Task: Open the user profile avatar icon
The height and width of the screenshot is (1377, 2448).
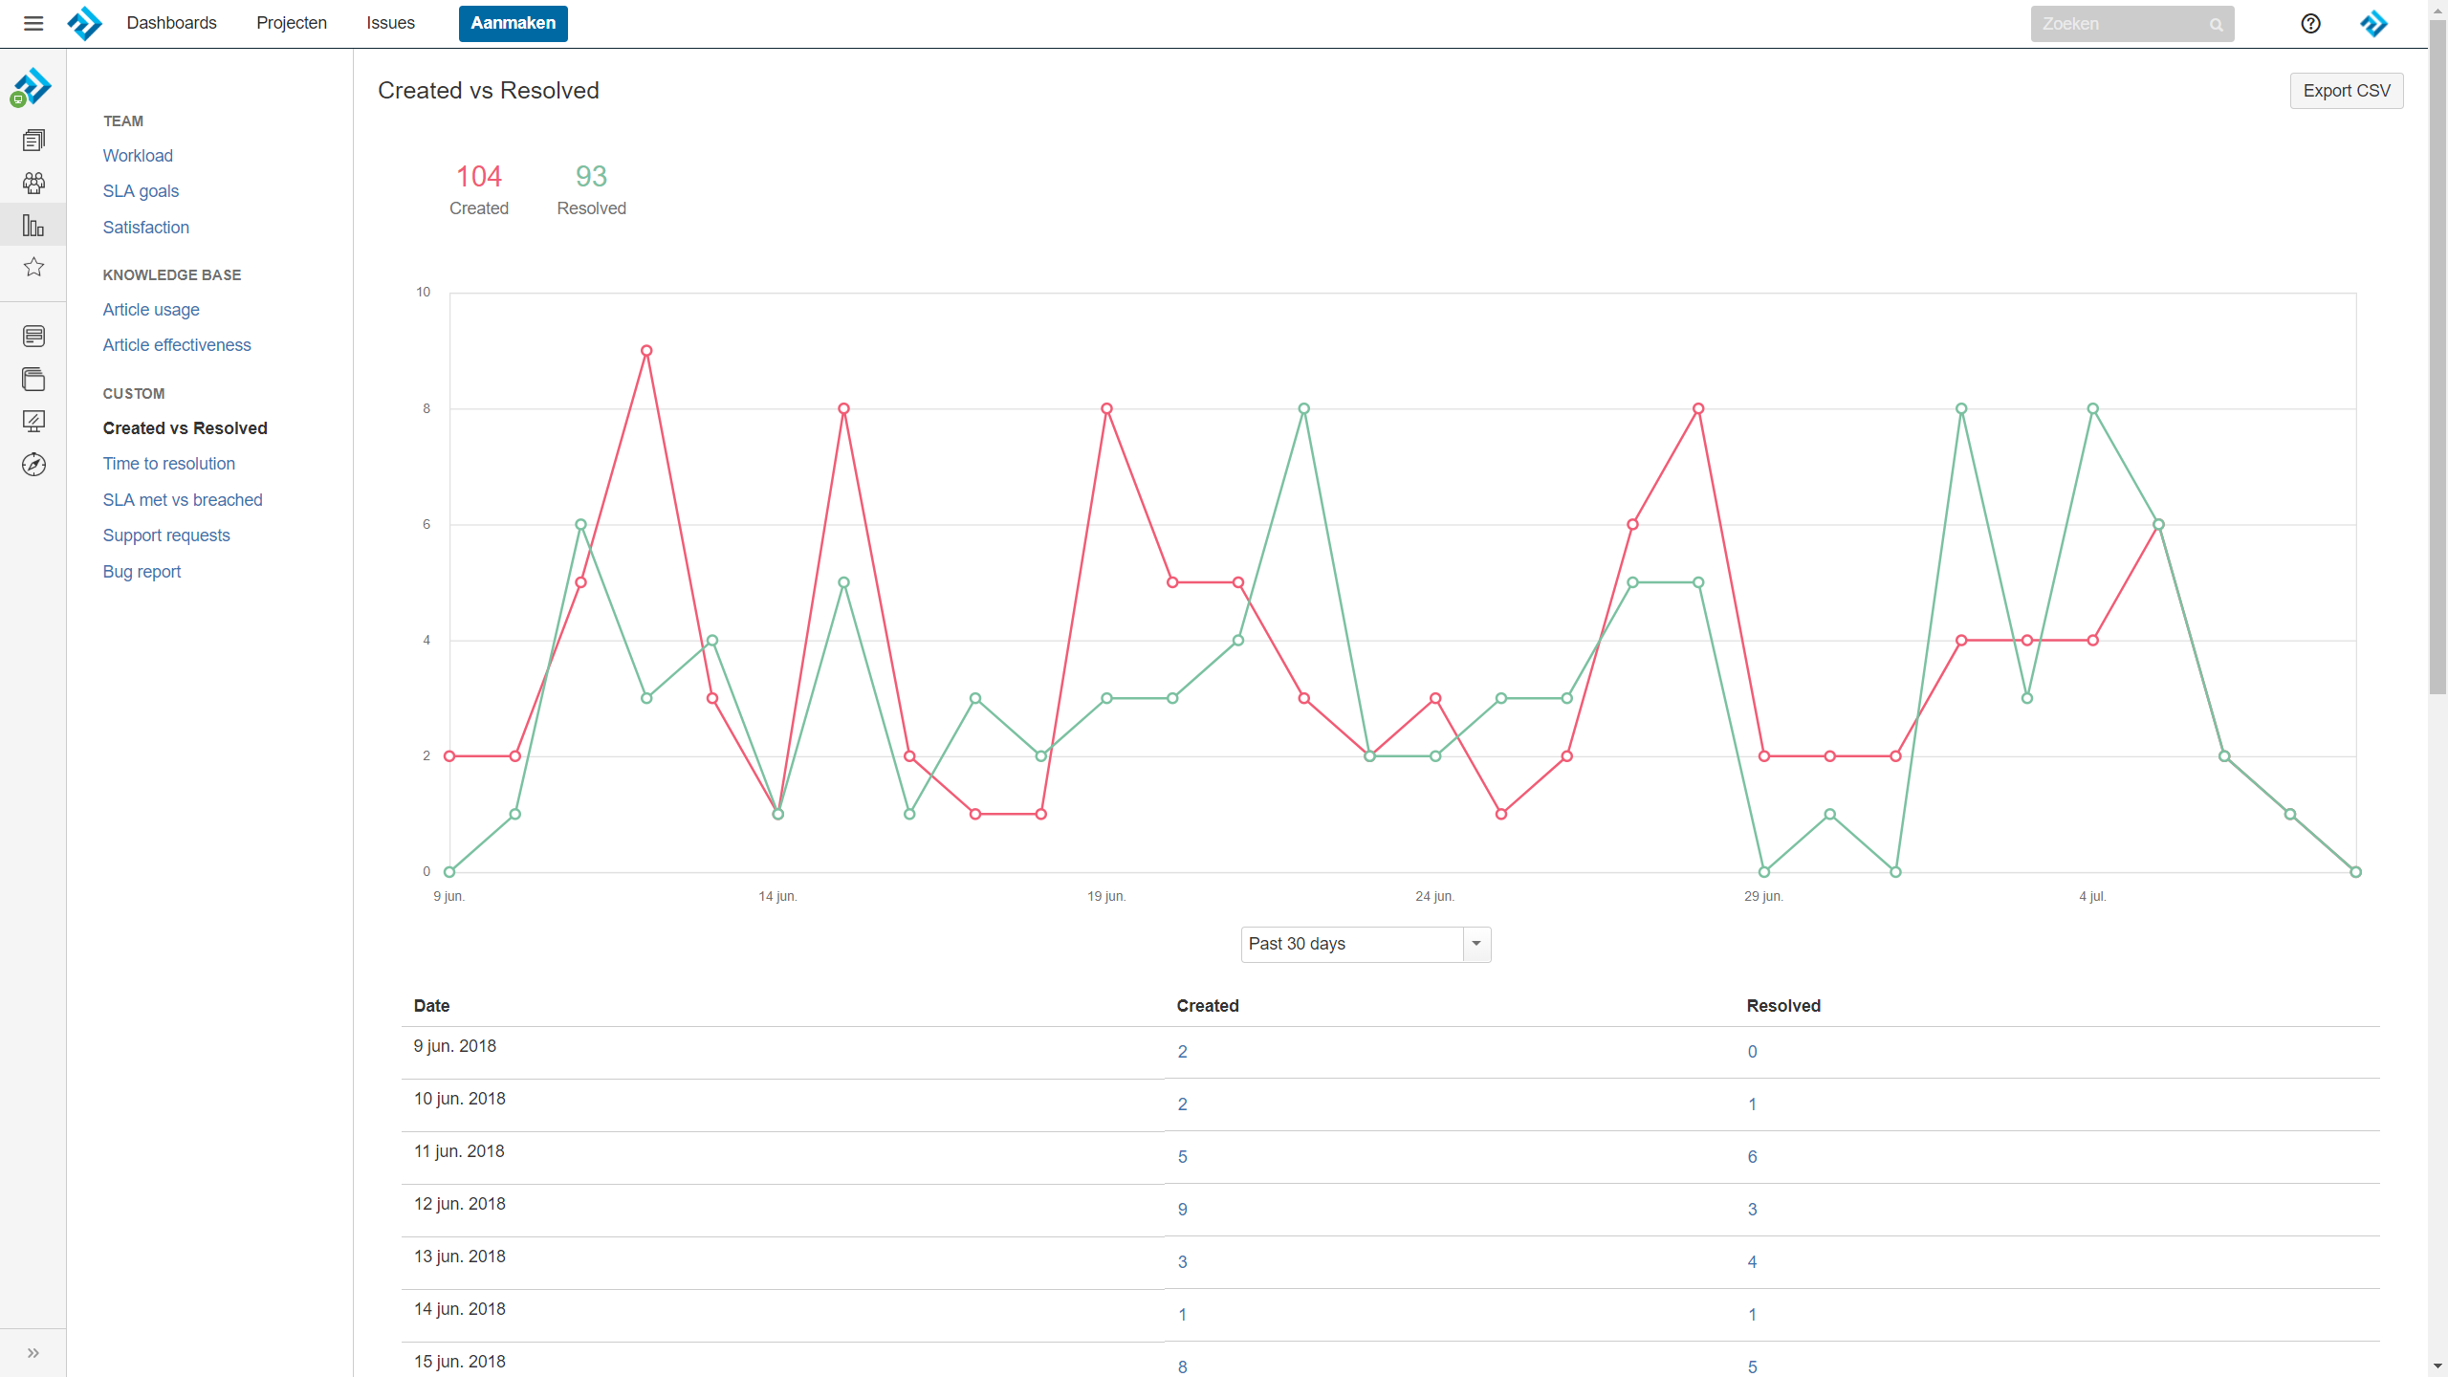Action: [2373, 23]
